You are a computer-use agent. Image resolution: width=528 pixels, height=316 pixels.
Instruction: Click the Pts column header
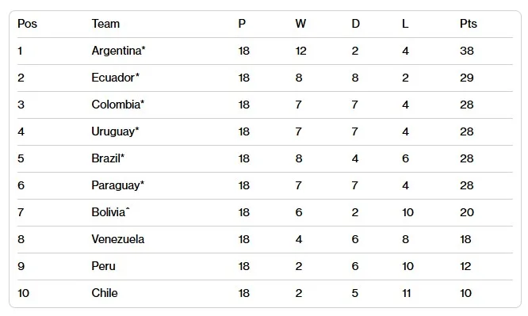(469, 24)
